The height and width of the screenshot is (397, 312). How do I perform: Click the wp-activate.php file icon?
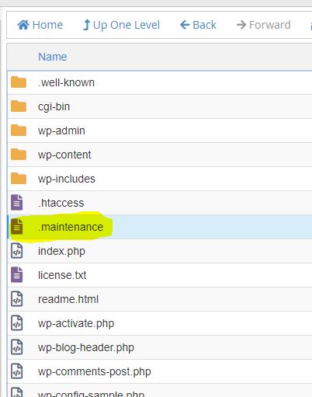tap(17, 323)
